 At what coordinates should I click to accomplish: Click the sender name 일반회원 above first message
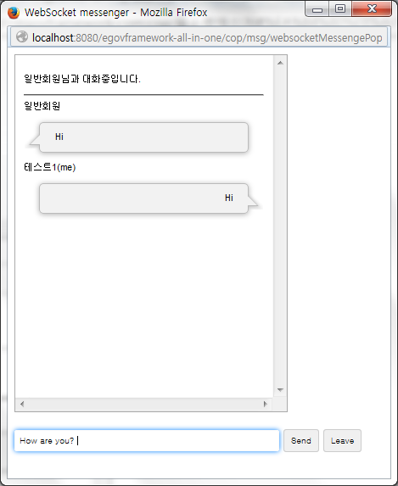[x=42, y=106]
